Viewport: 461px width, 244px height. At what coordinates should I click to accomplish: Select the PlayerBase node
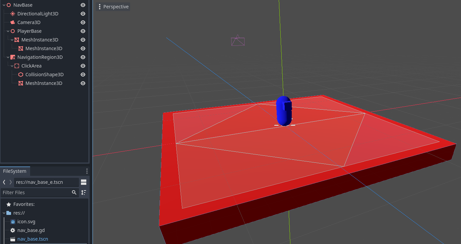pos(29,31)
